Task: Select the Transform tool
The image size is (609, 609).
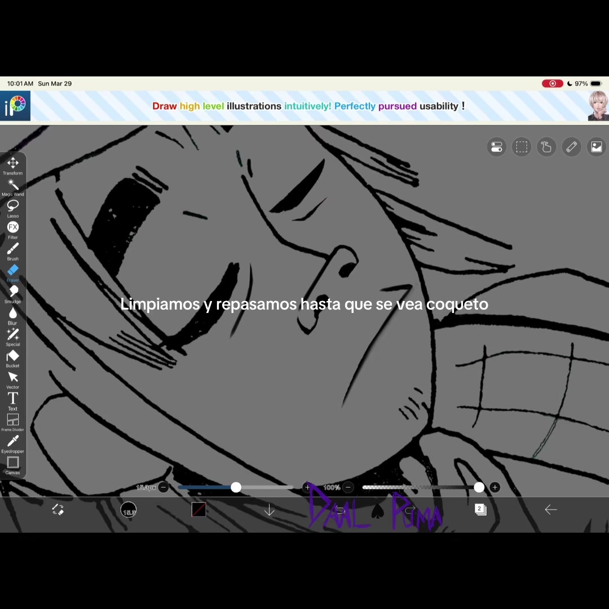Action: coord(13,166)
